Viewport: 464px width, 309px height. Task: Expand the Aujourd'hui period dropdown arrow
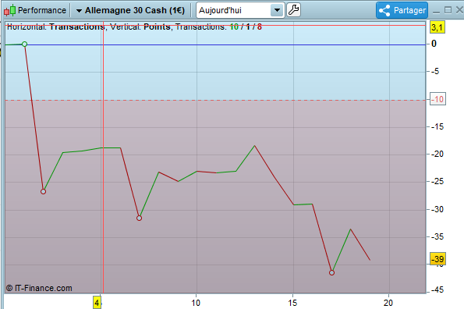pos(278,10)
